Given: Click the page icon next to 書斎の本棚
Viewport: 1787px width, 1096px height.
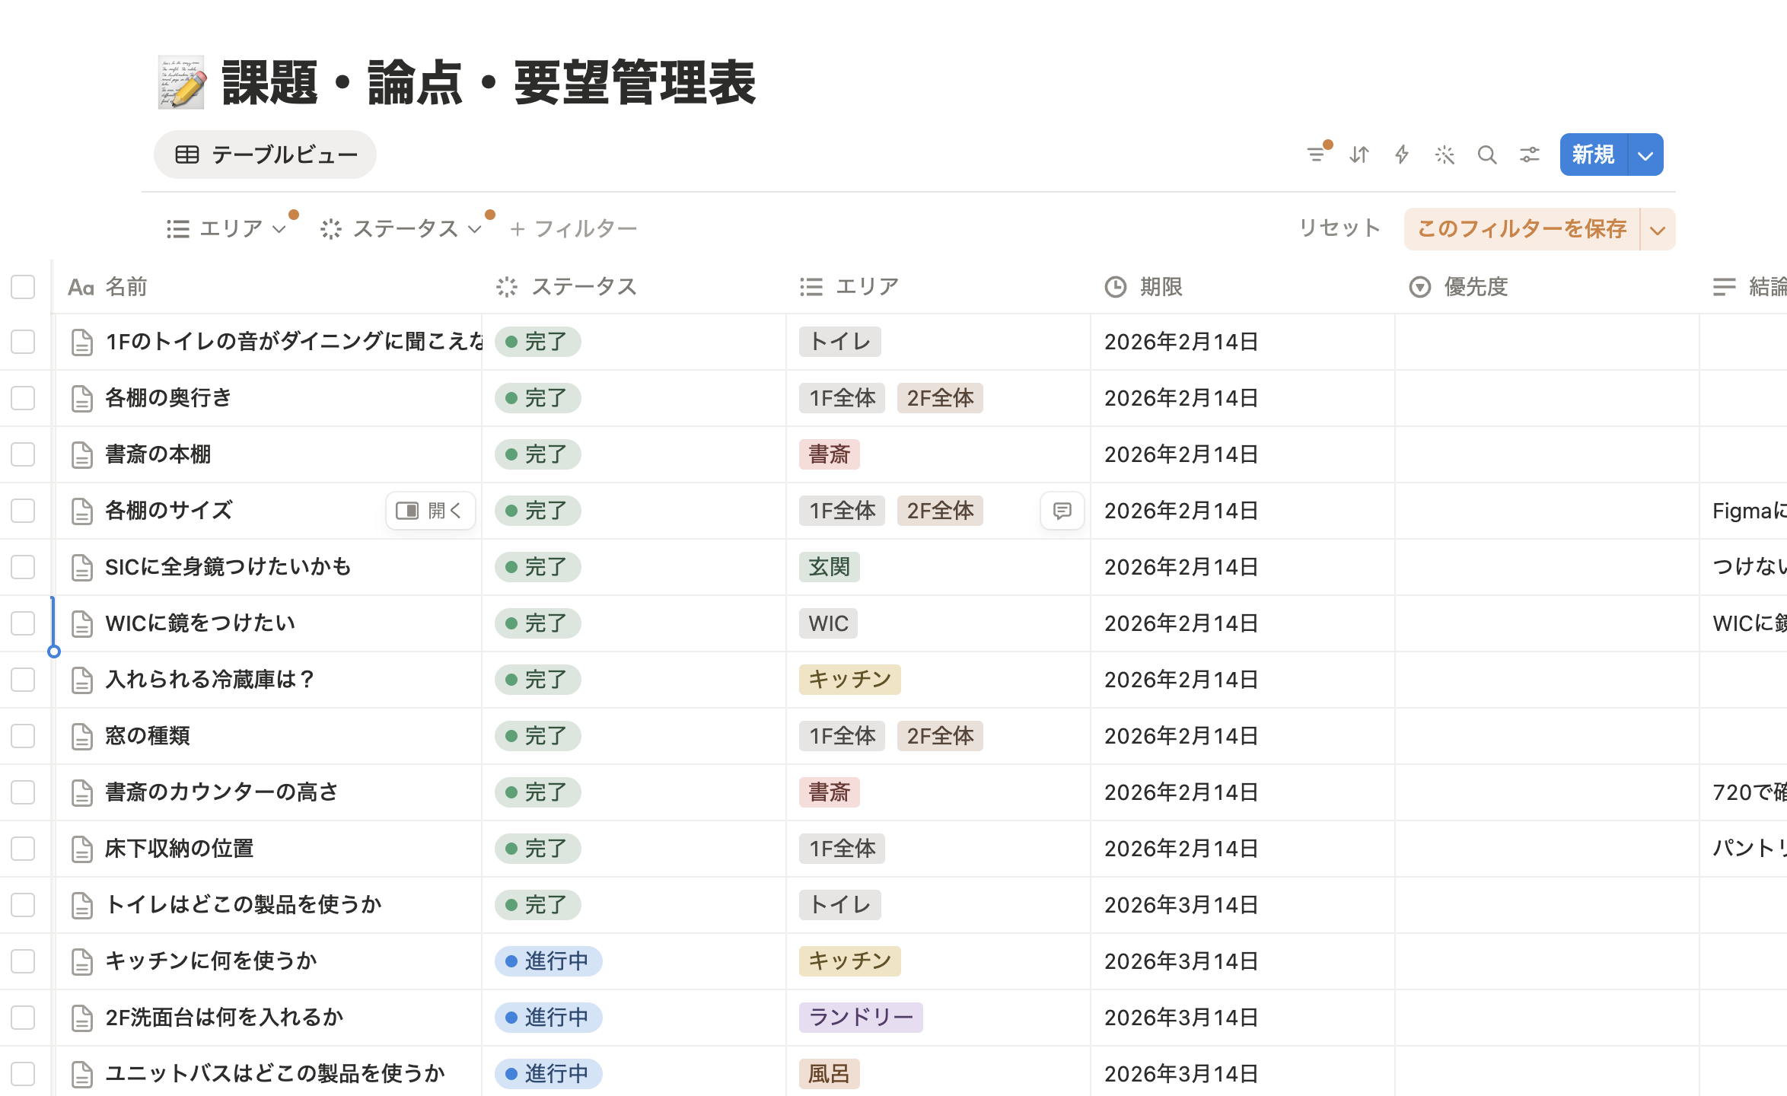Looking at the screenshot, I should [81, 454].
